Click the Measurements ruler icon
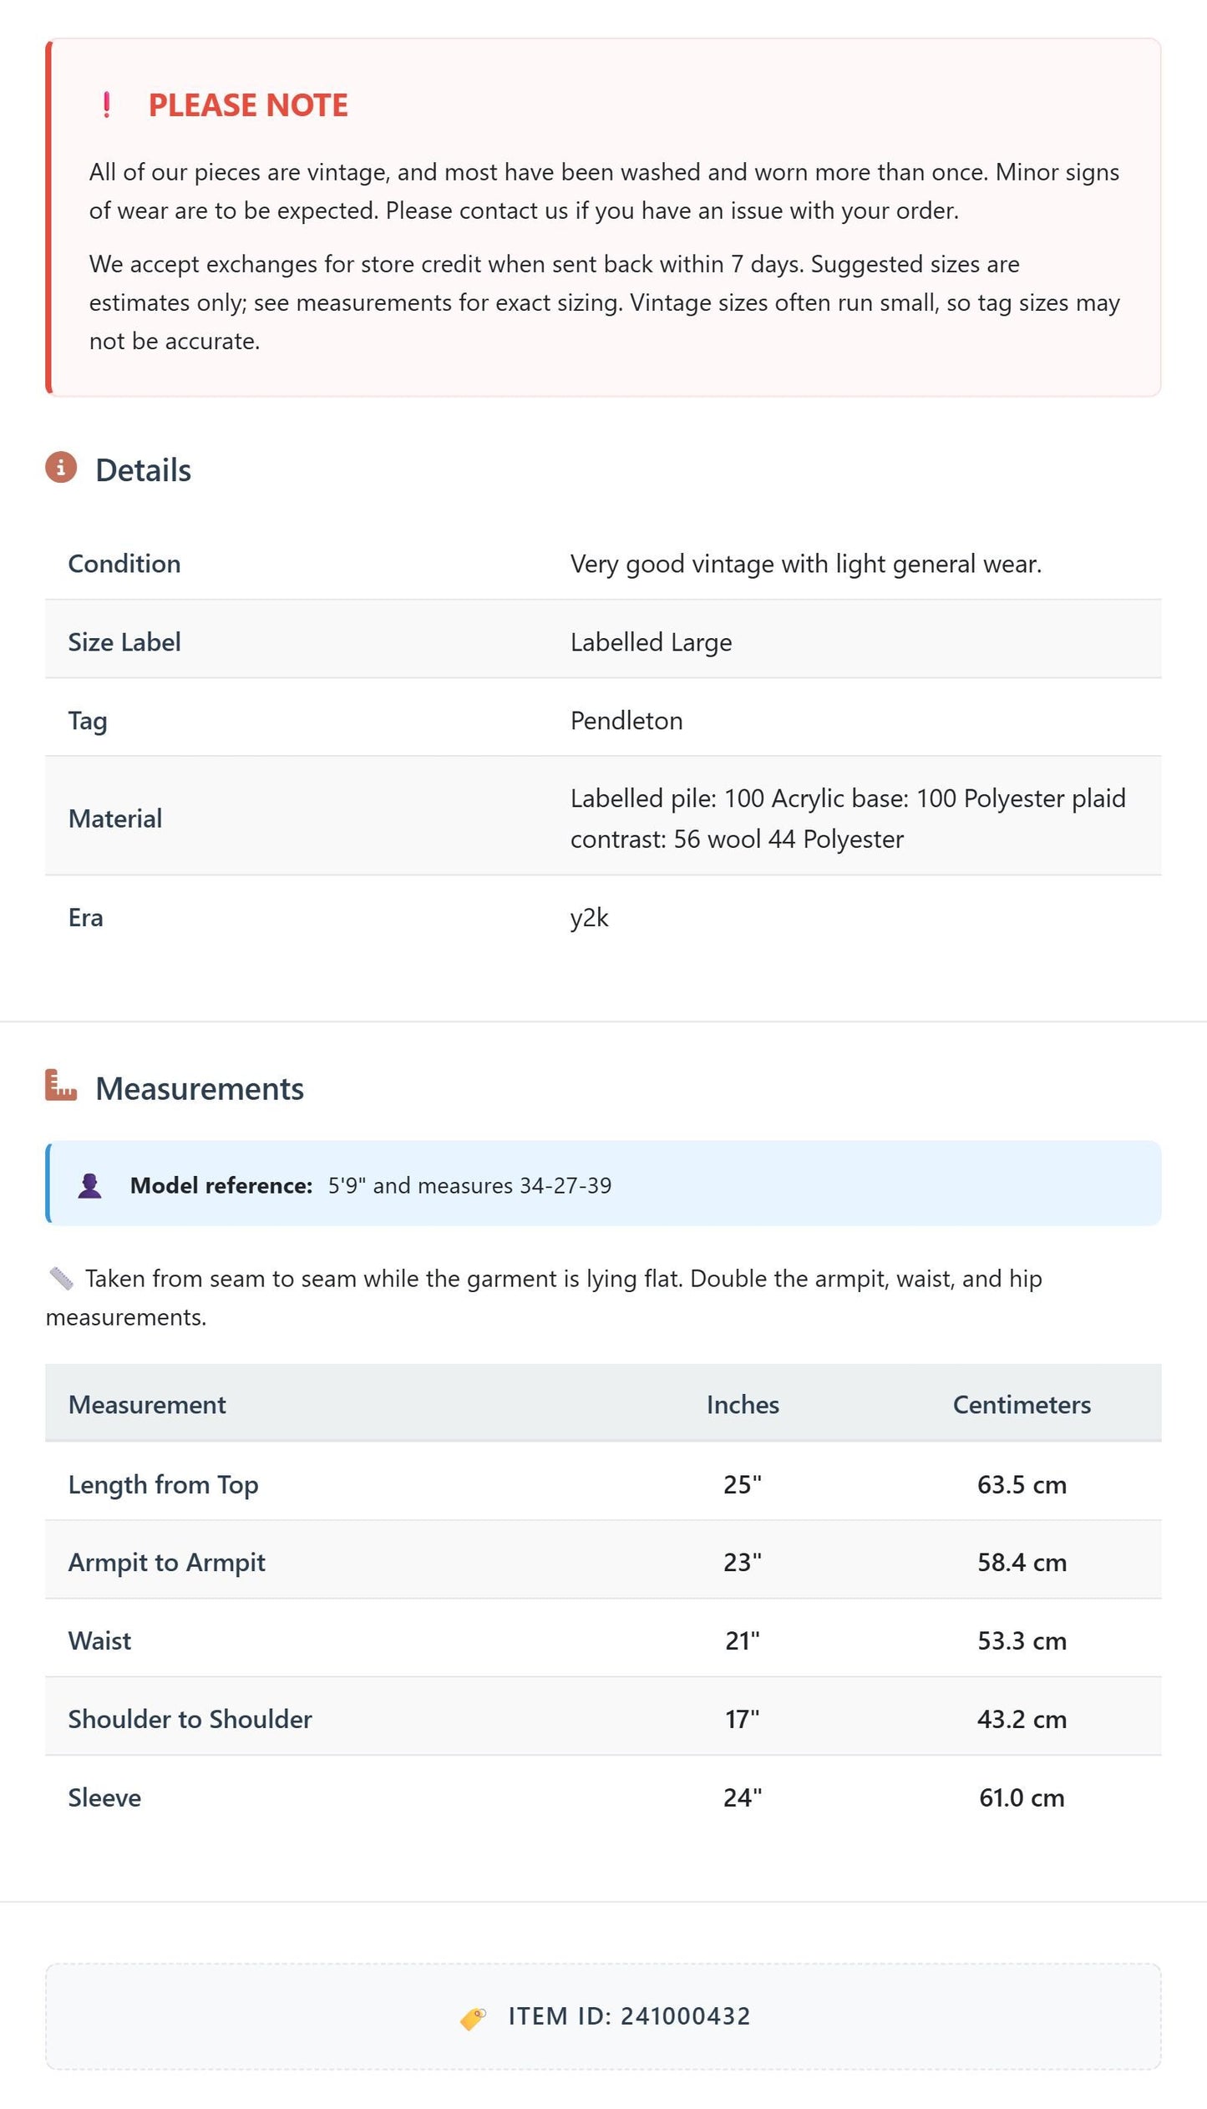This screenshot has width=1207, height=2109. [61, 1086]
